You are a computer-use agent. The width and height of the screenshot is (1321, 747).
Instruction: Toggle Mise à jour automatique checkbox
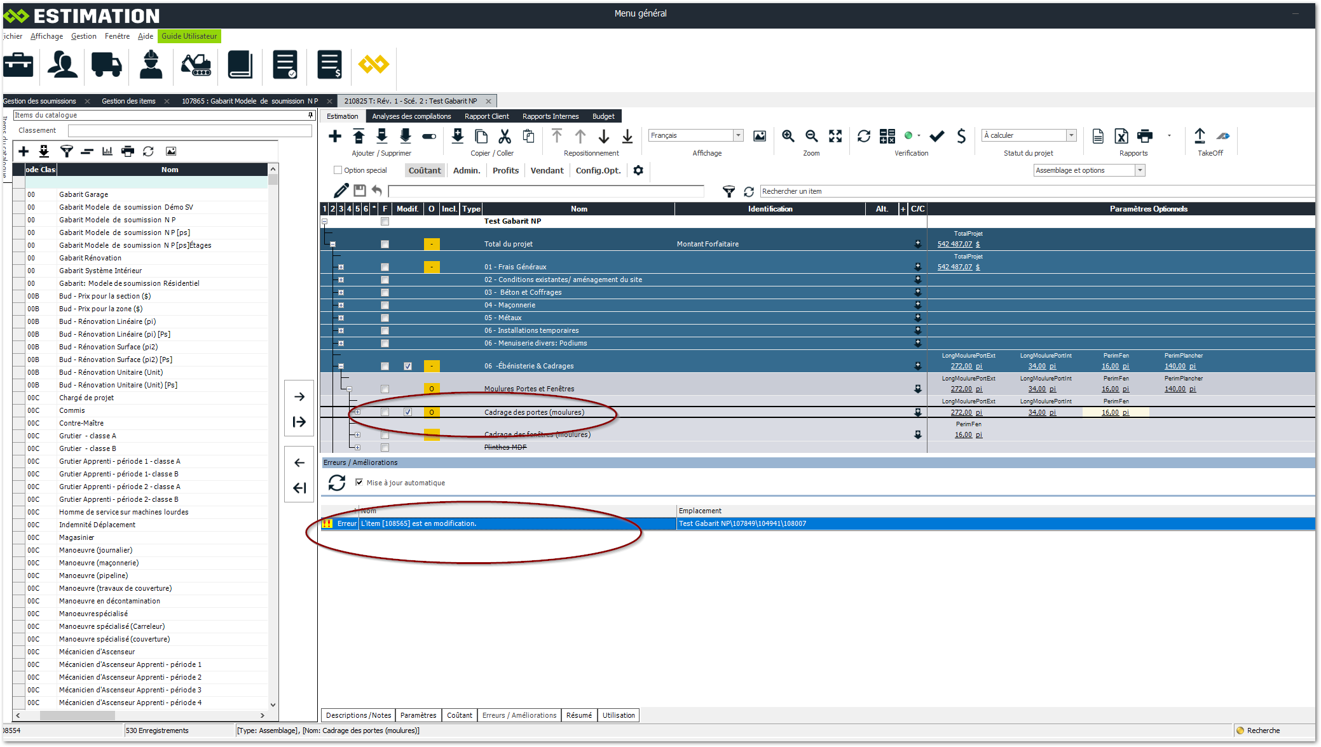(x=359, y=482)
